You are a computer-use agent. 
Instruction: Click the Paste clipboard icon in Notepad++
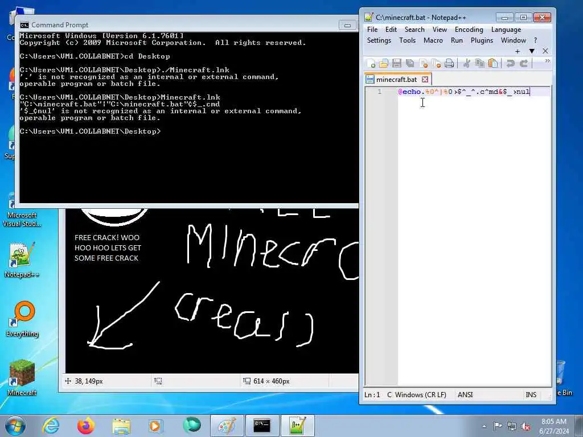point(493,64)
